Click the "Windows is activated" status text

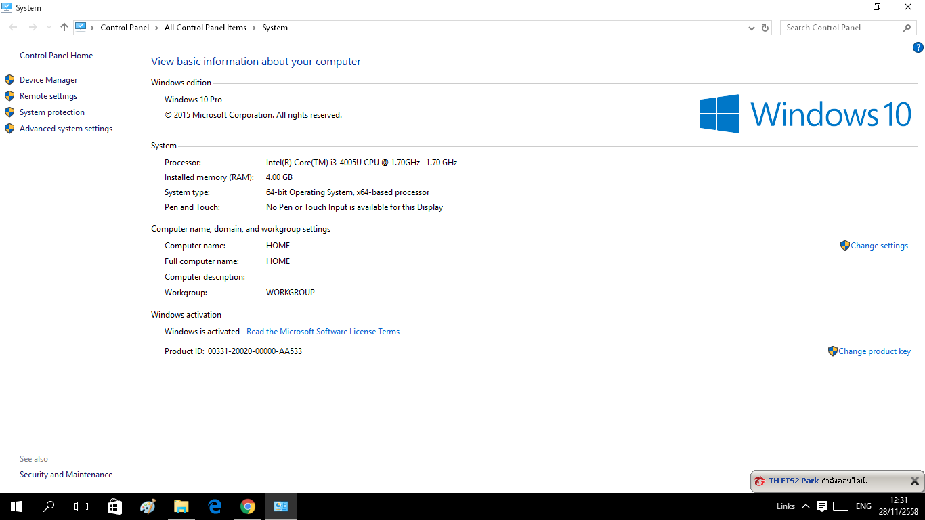pos(202,332)
